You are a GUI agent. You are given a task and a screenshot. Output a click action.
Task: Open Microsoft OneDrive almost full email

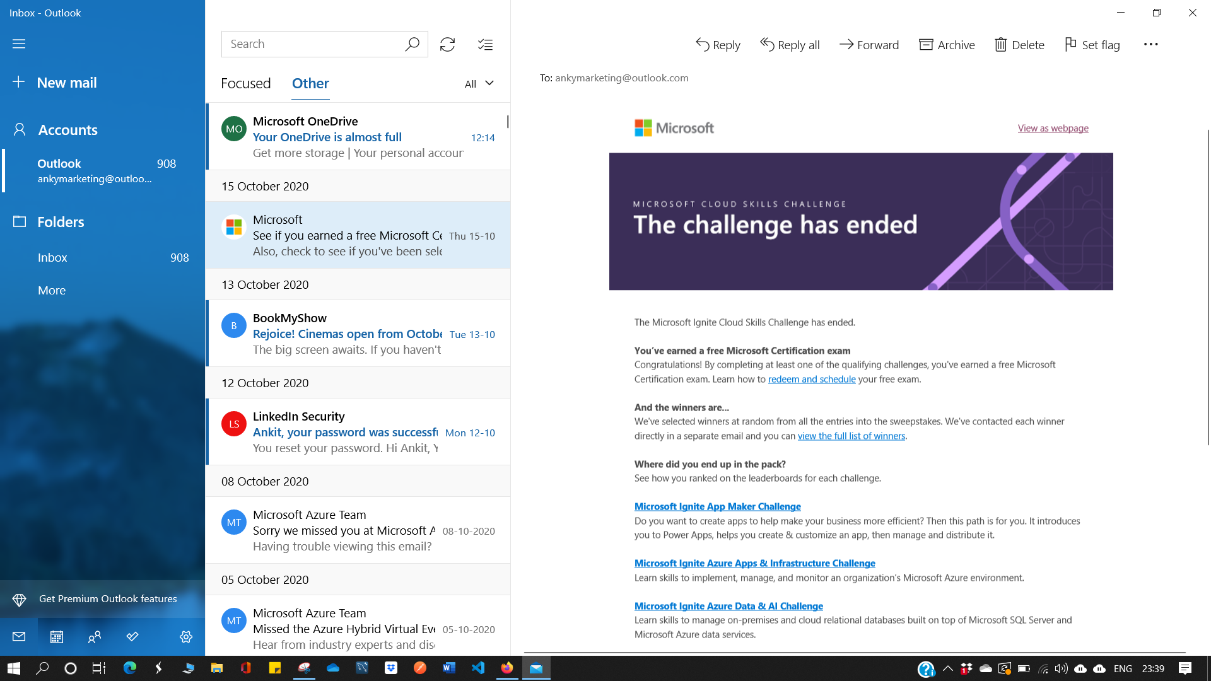[358, 137]
